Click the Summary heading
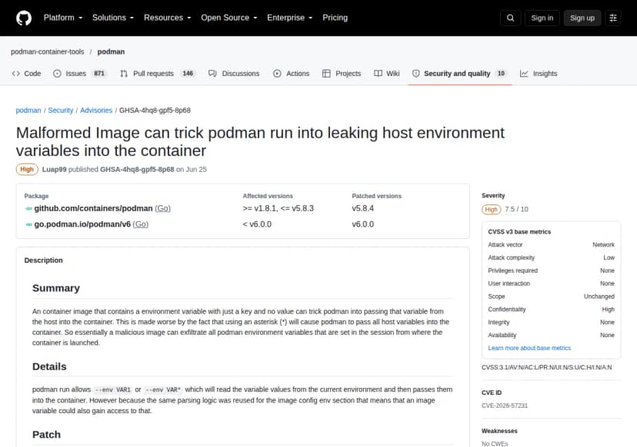 click(x=56, y=288)
